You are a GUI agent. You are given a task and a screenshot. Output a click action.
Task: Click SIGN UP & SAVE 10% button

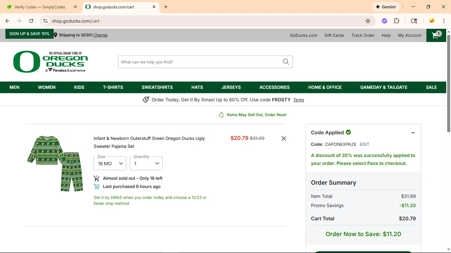pyautogui.click(x=29, y=34)
